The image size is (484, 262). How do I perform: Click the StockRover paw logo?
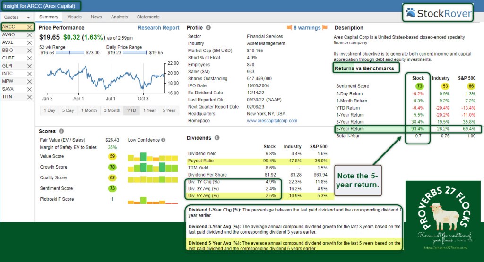[410, 13]
